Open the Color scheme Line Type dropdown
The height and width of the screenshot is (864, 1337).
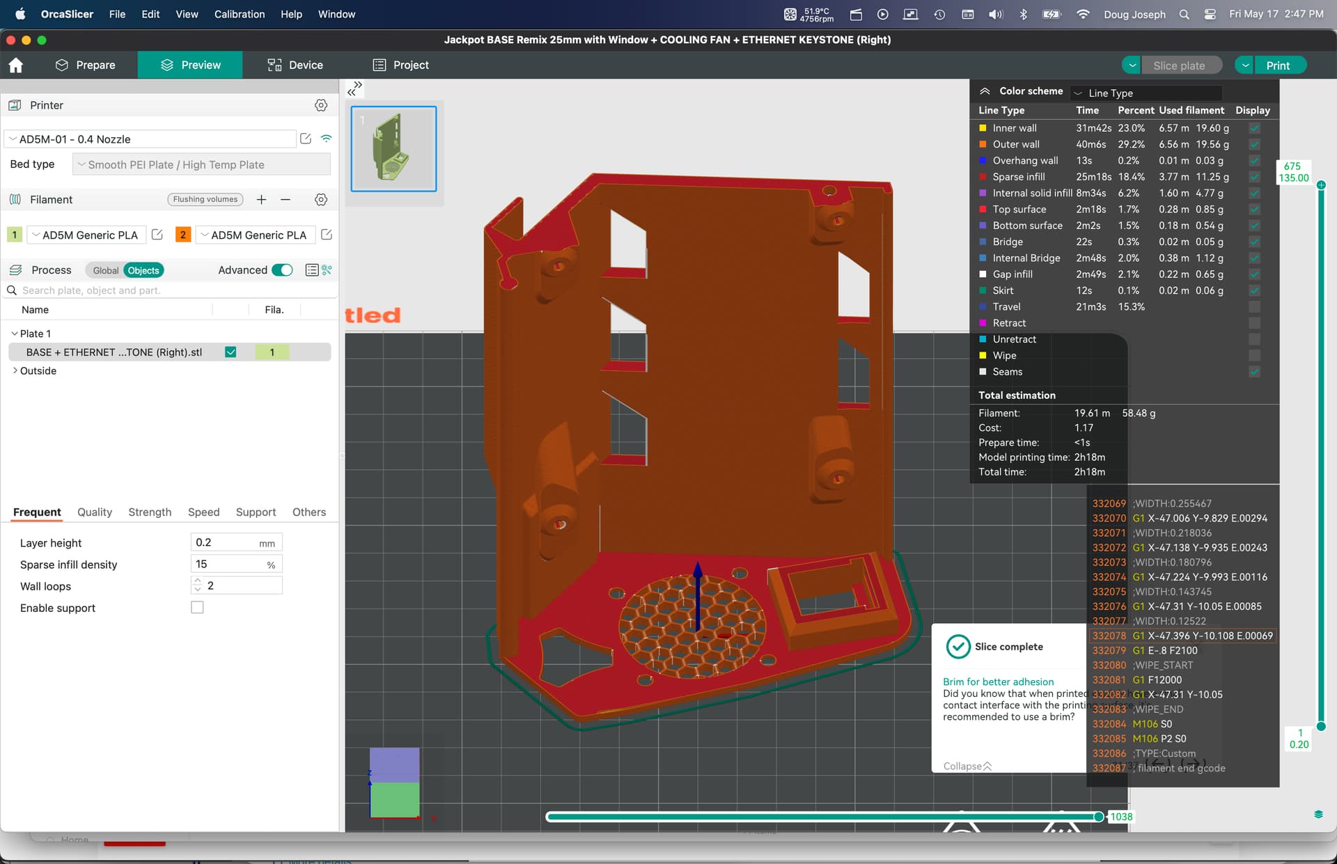(x=1147, y=93)
